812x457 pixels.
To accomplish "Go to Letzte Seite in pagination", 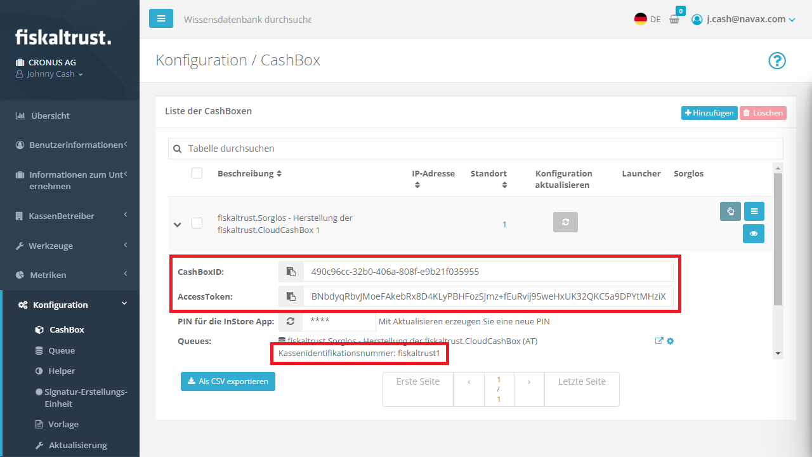I will [582, 389].
